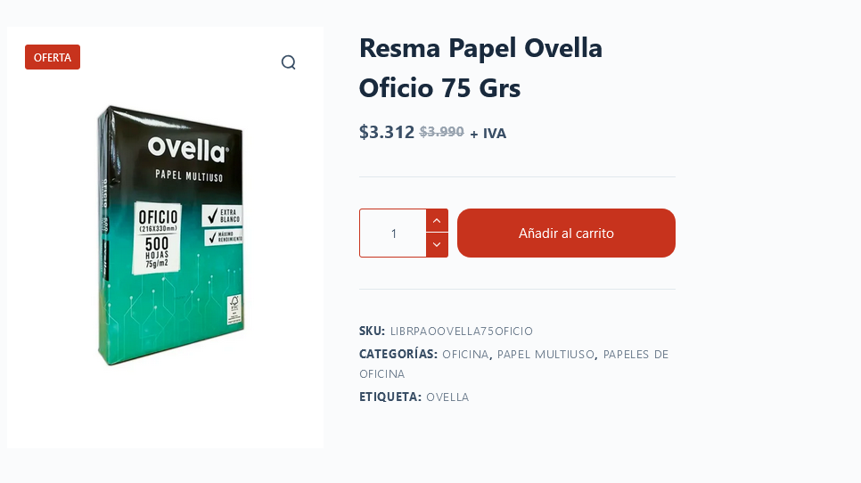Focus the quantity input field
This screenshot has height=483, width=861.
(393, 233)
